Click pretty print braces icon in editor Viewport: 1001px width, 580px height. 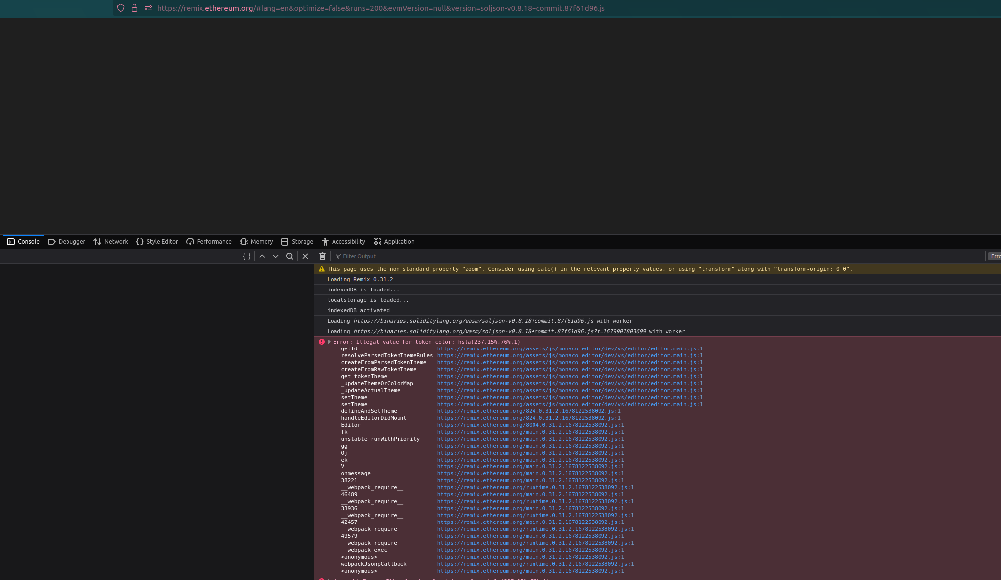pos(247,256)
